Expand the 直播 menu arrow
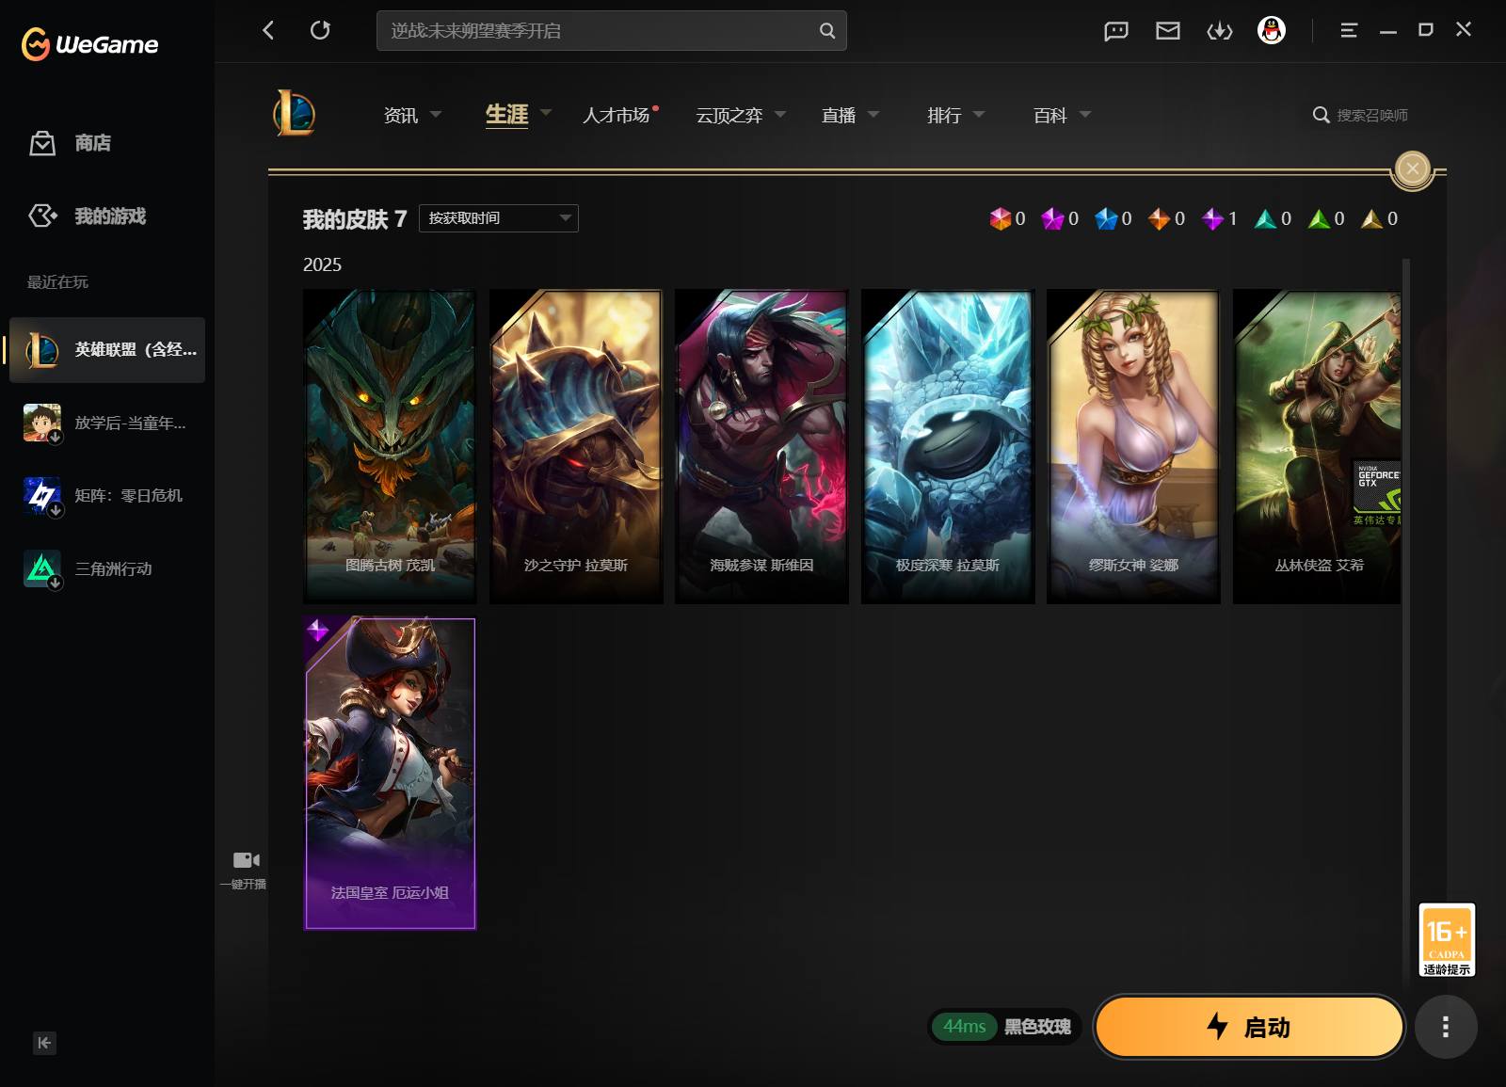Viewport: 1506px width, 1087px height. point(873,114)
